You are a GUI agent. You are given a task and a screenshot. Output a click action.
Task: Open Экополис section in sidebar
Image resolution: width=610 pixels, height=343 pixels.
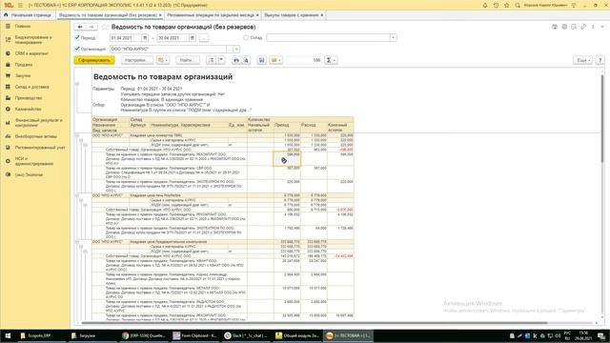pos(29,174)
